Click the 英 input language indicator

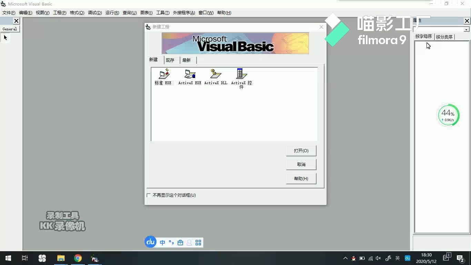pos(398,258)
